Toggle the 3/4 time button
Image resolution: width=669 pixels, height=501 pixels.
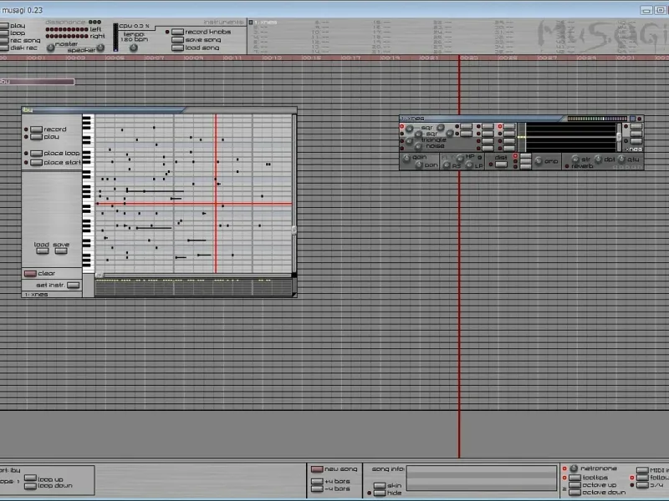click(642, 485)
